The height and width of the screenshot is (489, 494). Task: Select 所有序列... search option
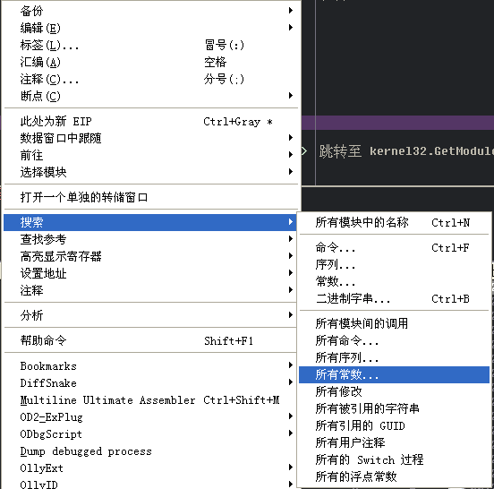coord(394,357)
